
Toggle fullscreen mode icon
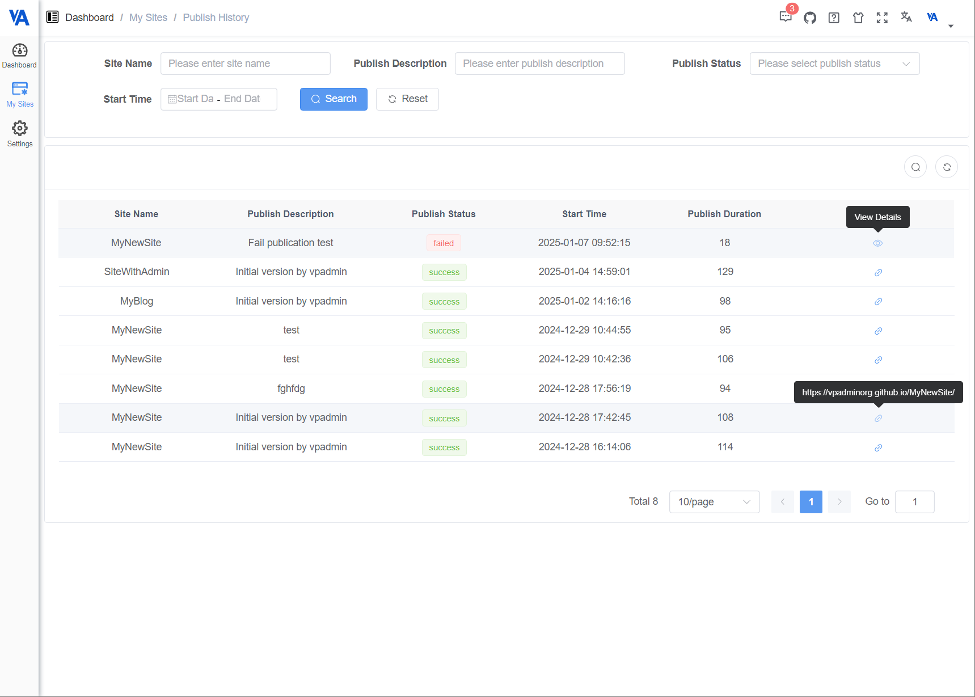click(x=882, y=18)
